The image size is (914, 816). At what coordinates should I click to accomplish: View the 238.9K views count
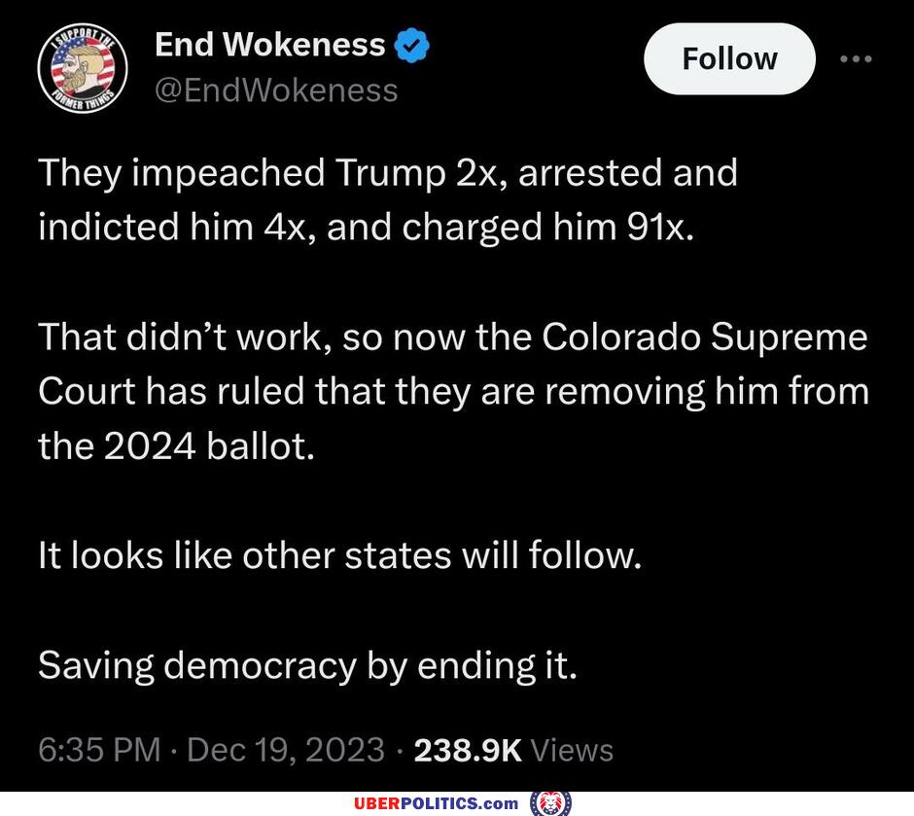[468, 750]
